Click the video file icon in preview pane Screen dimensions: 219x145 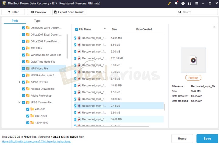pyautogui.click(x=193, y=60)
